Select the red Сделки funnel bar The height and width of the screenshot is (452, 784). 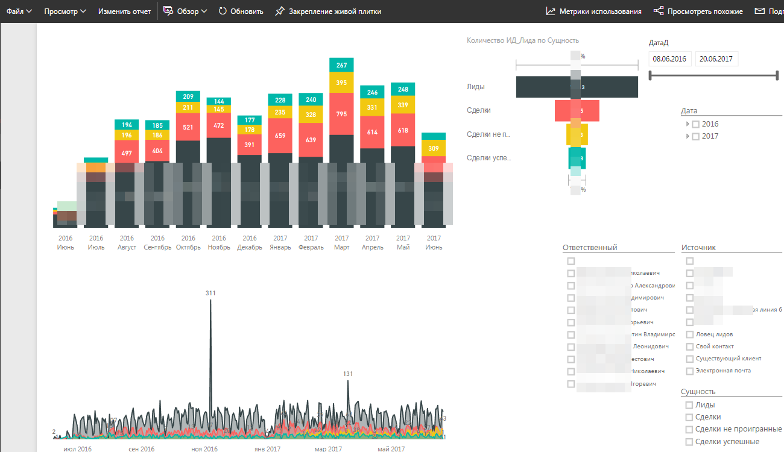(x=577, y=111)
